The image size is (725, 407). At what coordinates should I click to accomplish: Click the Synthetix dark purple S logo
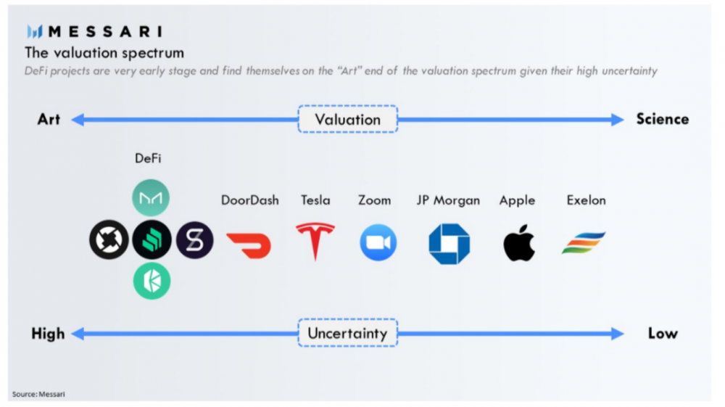coord(194,240)
